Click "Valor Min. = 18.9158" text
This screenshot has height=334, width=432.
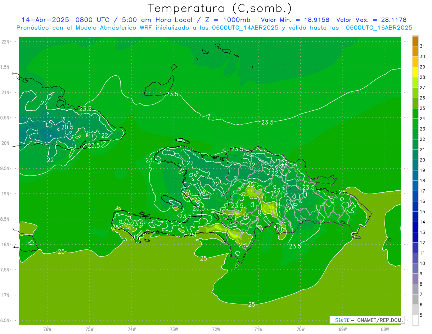pos(295,20)
